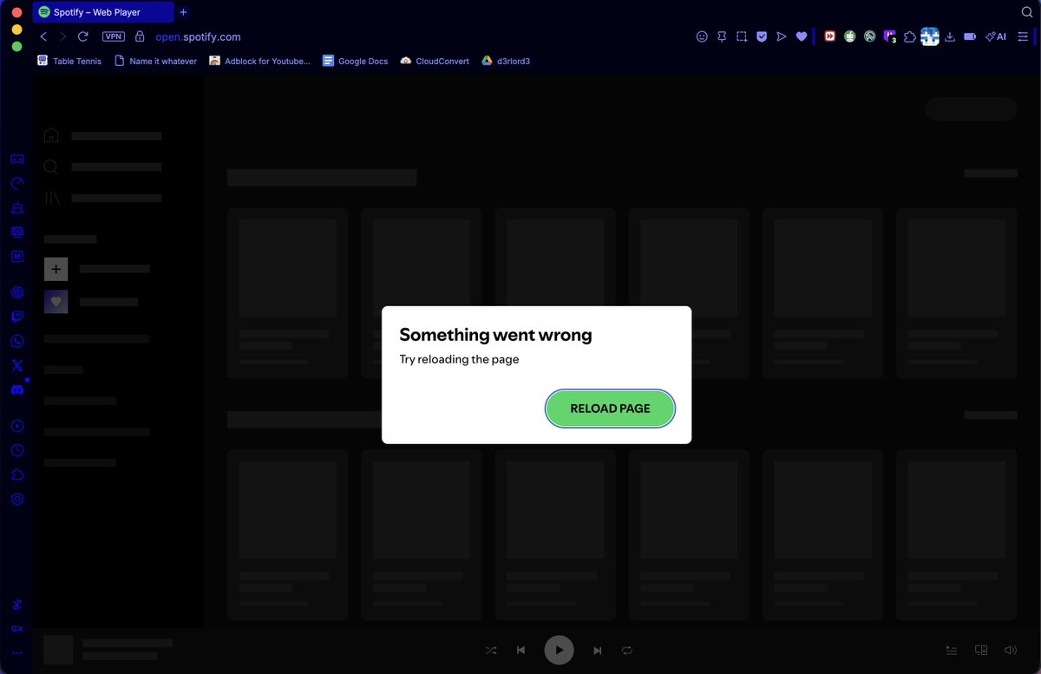The width and height of the screenshot is (1041, 674).
Task: Click Your Library icon in Spotify navigation
Action: pyautogui.click(x=52, y=198)
